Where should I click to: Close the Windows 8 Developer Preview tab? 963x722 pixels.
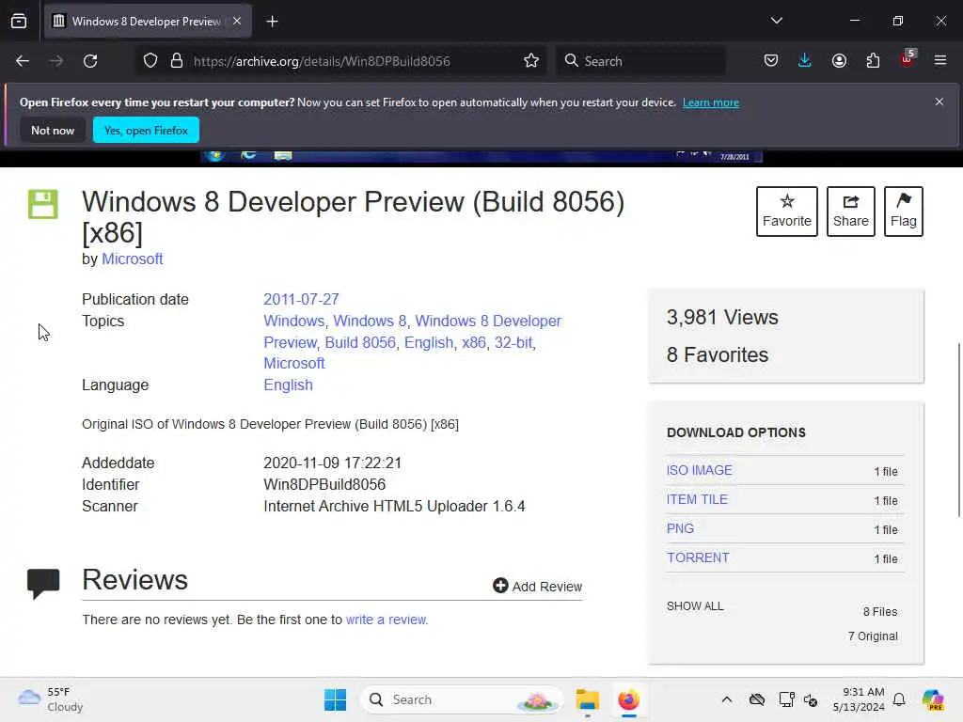coord(237,21)
